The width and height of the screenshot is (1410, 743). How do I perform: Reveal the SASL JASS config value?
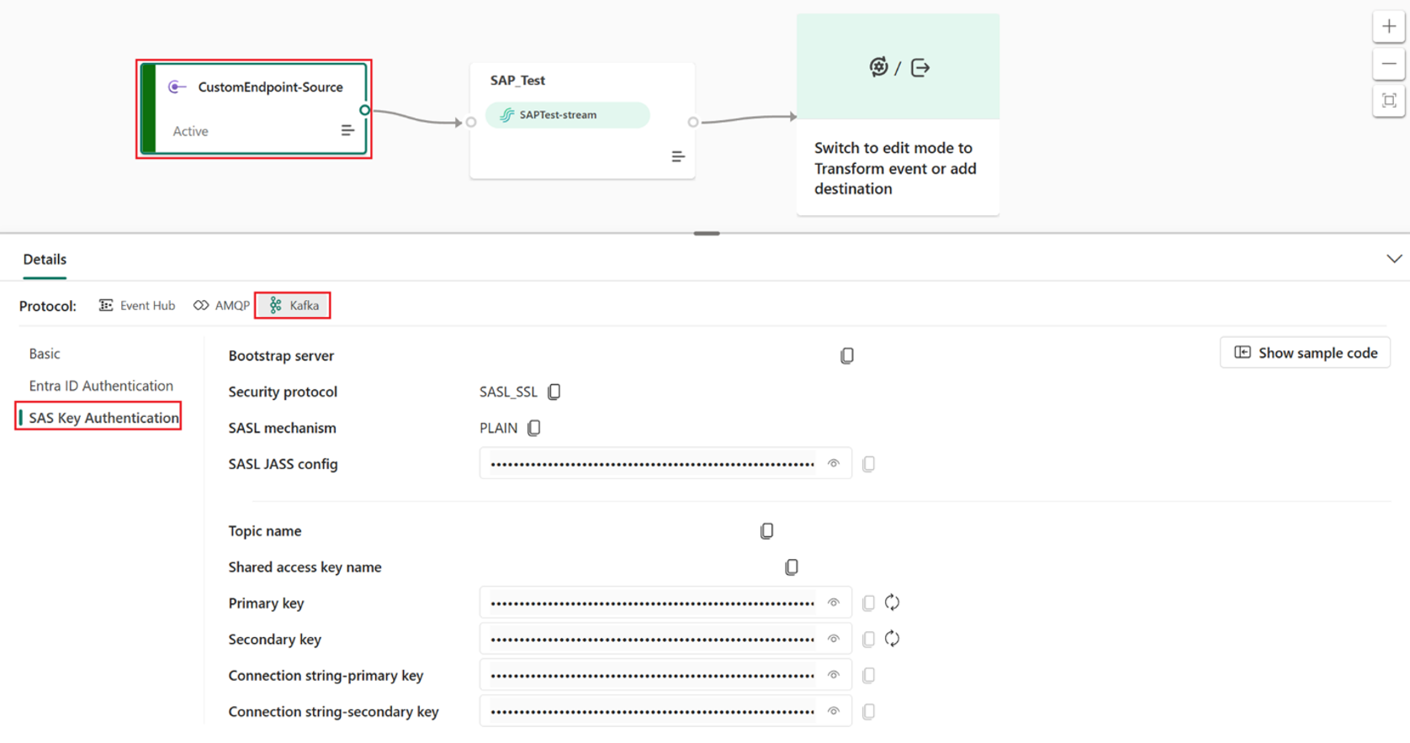(834, 464)
